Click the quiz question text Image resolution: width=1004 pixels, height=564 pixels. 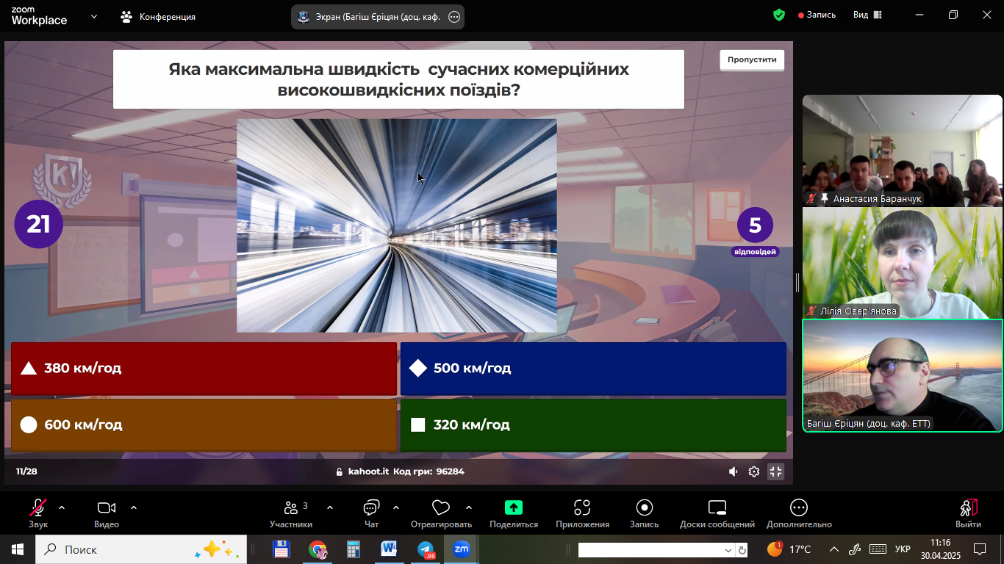399,79
